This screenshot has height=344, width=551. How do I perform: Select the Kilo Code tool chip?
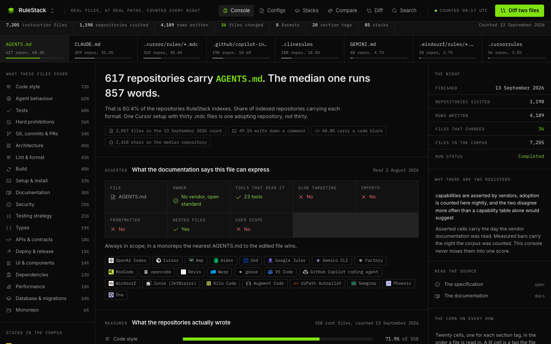[221, 284]
